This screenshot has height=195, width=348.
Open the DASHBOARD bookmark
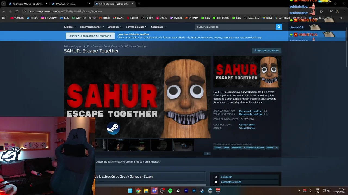(221, 18)
